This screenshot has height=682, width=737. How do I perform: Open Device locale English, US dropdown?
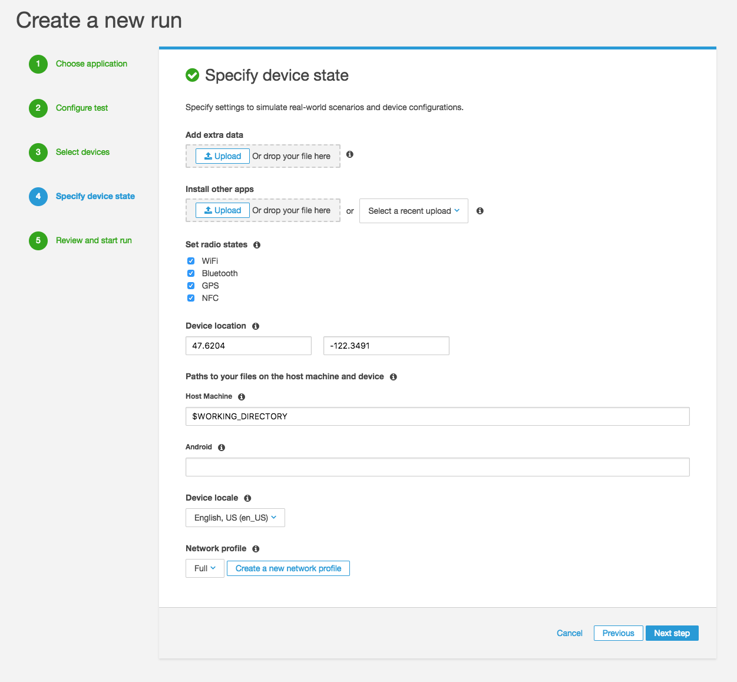tap(235, 518)
